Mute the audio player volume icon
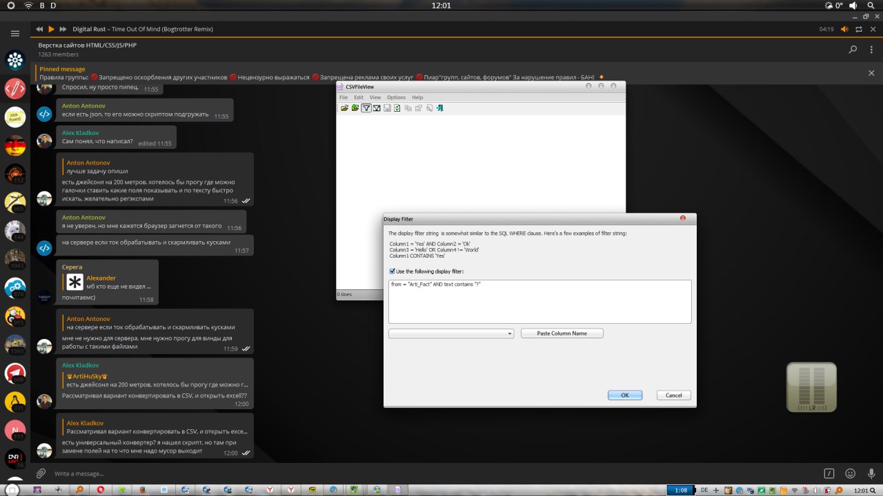 [844, 29]
